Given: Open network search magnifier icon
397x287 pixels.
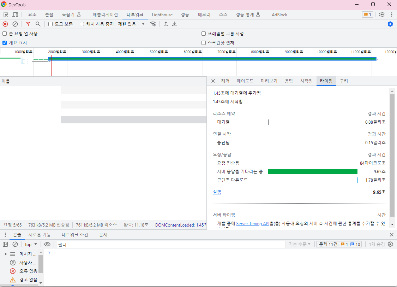Looking at the screenshot, I should coord(38,24).
